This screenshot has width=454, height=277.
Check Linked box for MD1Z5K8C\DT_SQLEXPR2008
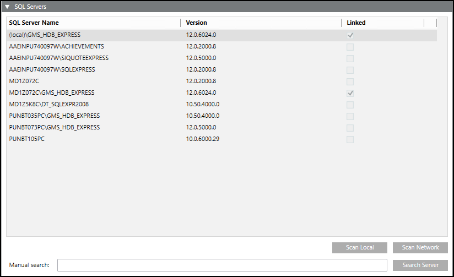coord(350,105)
